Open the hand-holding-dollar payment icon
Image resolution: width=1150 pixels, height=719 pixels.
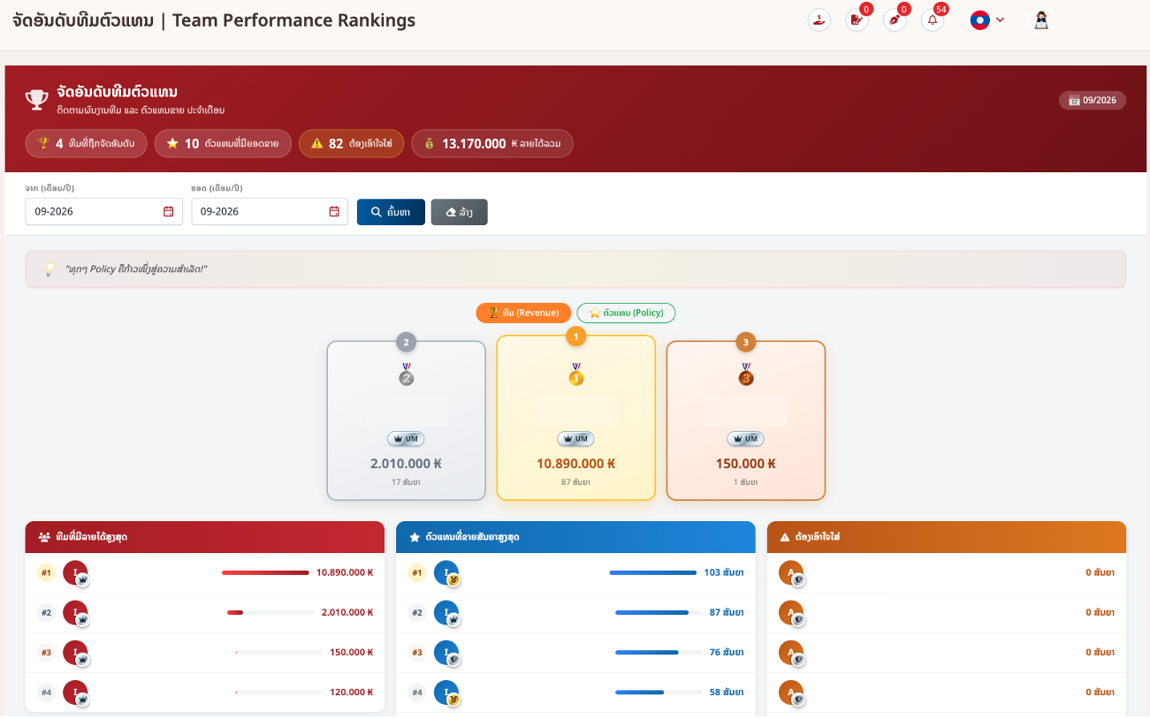coord(819,19)
